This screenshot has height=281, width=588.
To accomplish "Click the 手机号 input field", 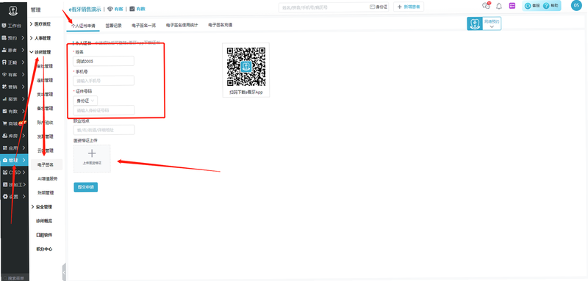I will [x=104, y=81].
